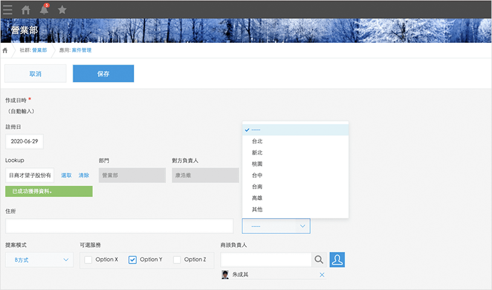Open 營業部 community breadcrumb link
This screenshot has height=290, width=492.
click(39, 50)
